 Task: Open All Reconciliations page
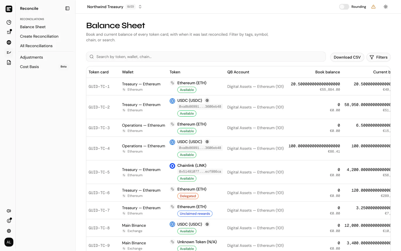tap(36, 46)
